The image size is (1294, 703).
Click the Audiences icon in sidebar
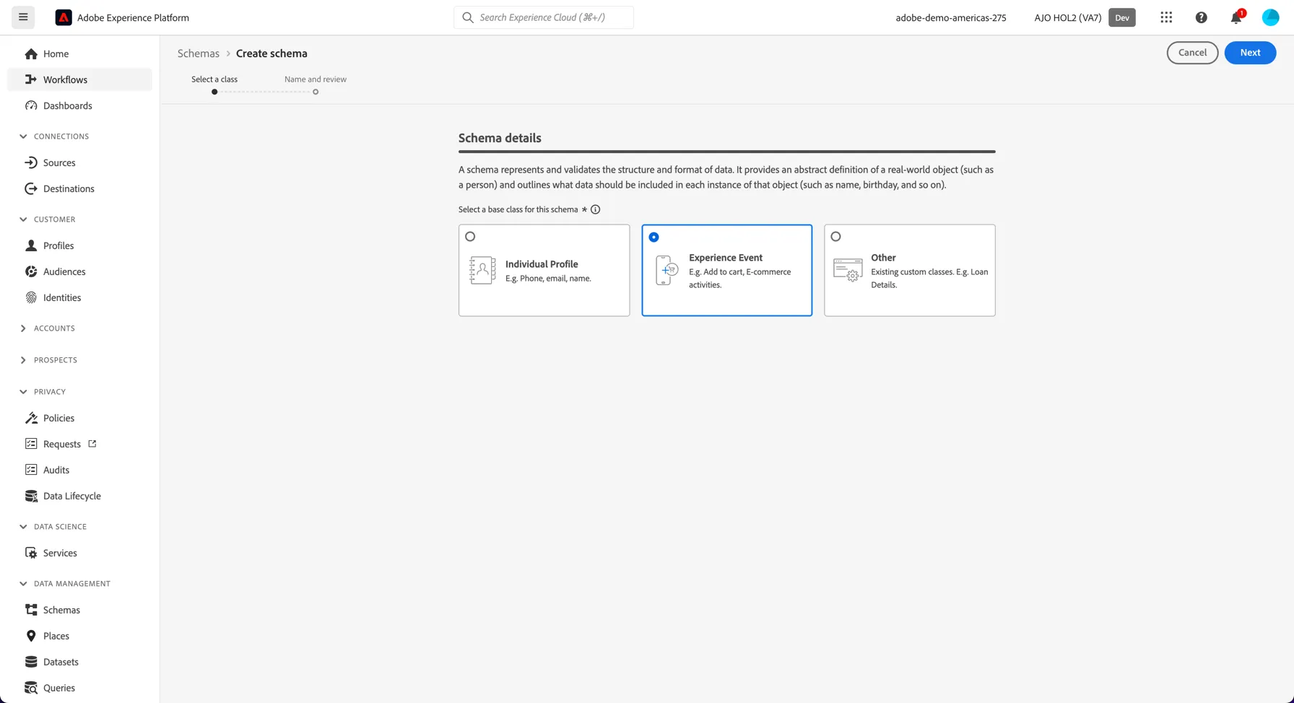click(31, 271)
